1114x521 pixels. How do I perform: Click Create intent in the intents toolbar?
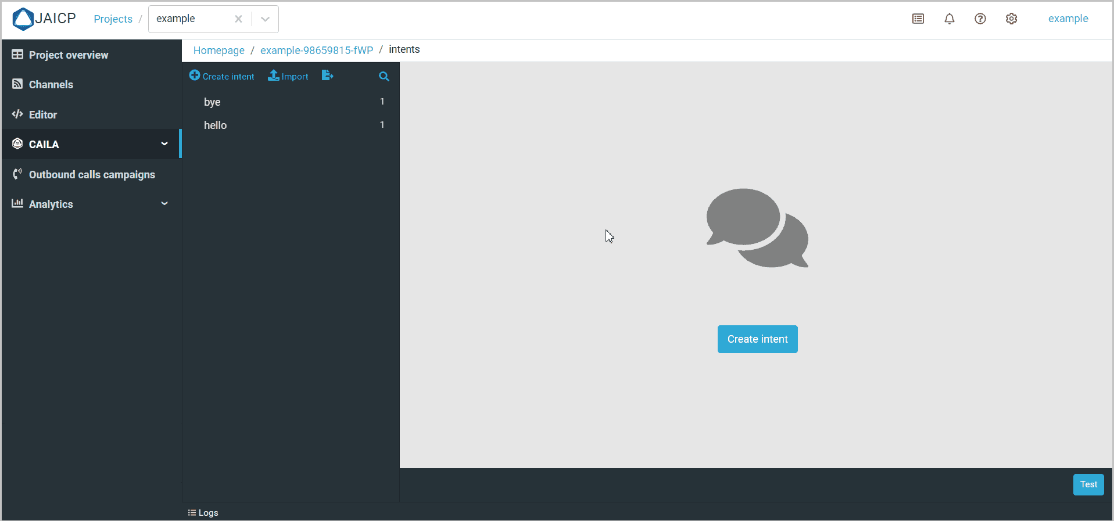pyautogui.click(x=222, y=76)
